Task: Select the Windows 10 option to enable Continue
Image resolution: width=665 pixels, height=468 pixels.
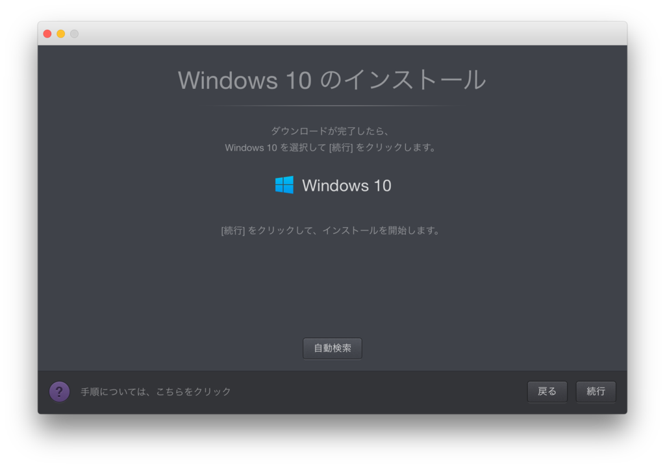Action: [332, 185]
